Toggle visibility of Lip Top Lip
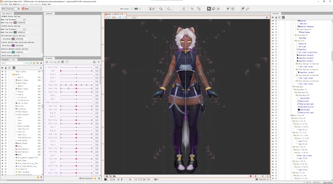333x184 pixels. click(2, 98)
